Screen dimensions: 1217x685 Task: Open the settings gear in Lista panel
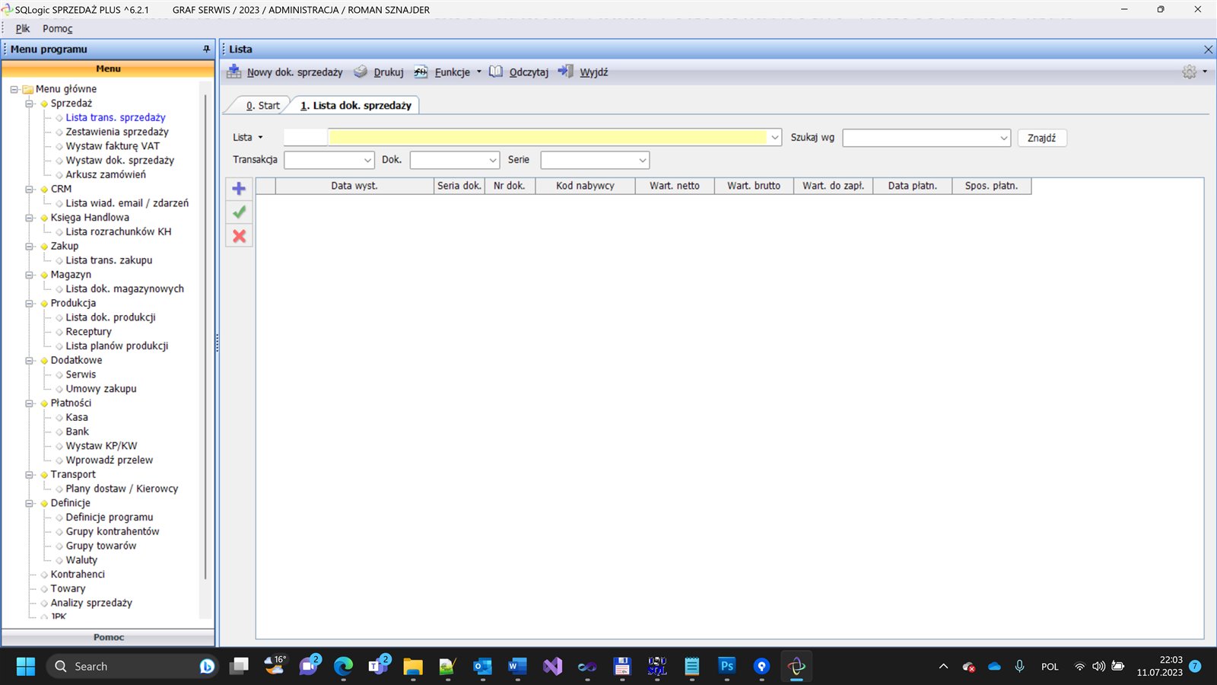1189,72
